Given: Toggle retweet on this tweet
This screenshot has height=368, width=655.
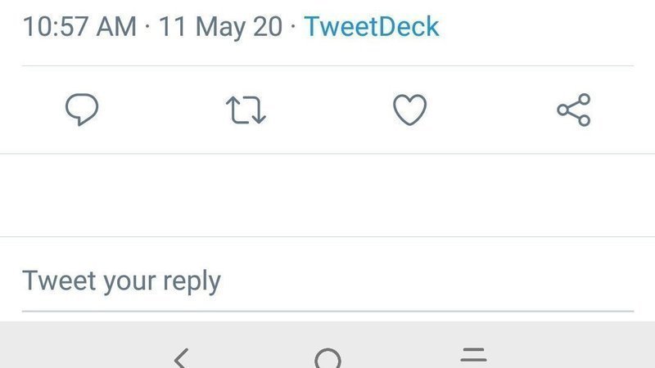Looking at the screenshot, I should click(246, 110).
